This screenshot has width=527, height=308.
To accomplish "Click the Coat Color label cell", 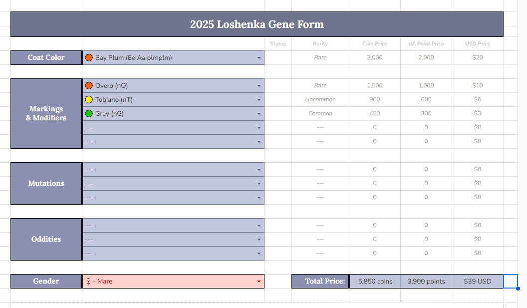I will (x=46, y=57).
